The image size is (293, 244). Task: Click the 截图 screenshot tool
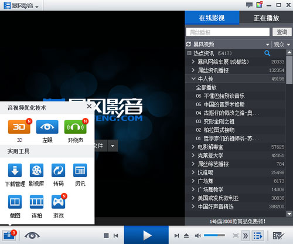15,202
